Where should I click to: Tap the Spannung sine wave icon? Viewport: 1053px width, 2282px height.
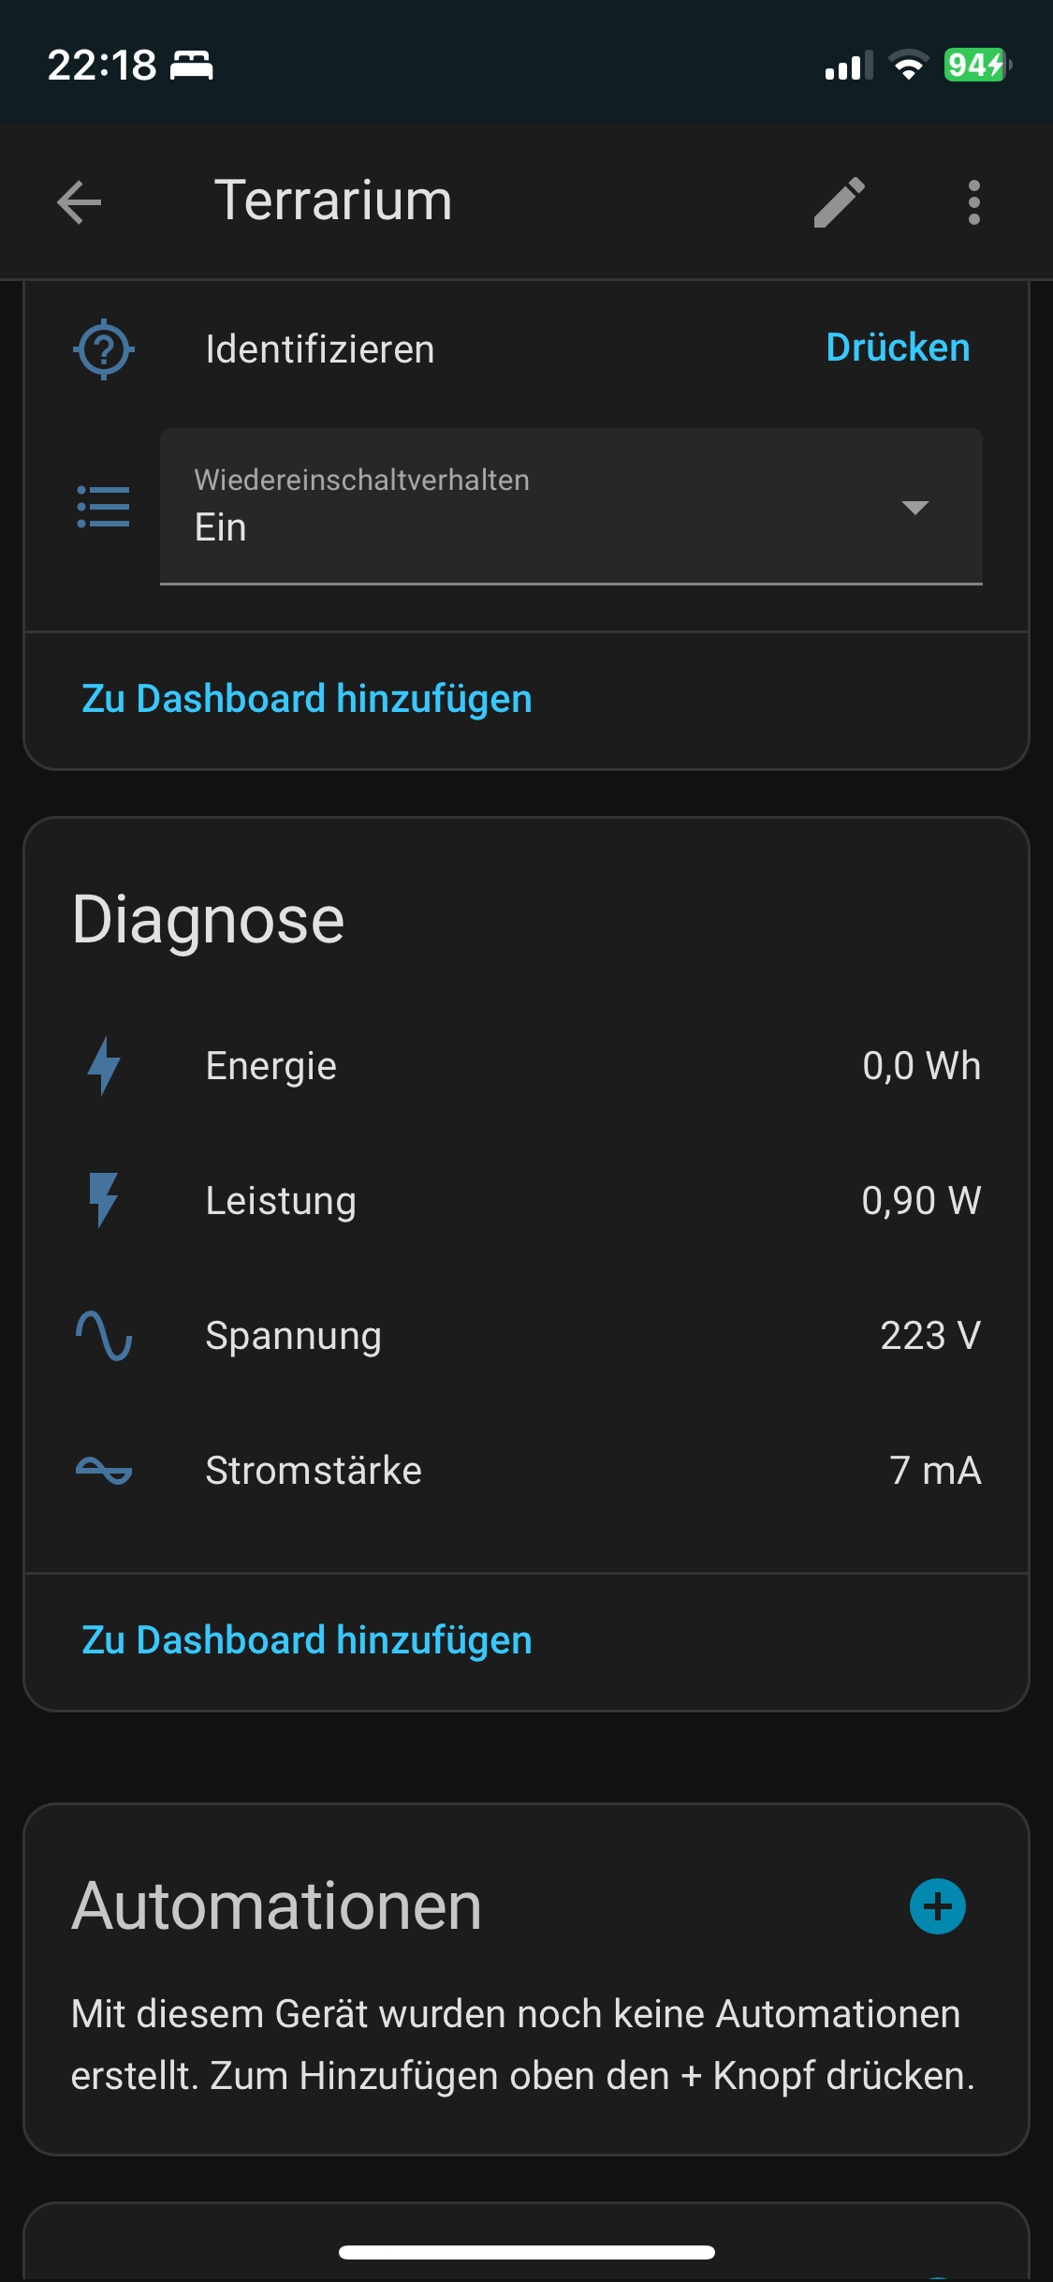tap(104, 1335)
